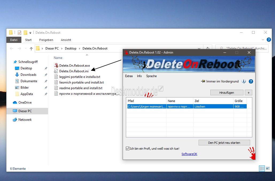Click the pin icon beside Immer im Vordergrund

203,81
